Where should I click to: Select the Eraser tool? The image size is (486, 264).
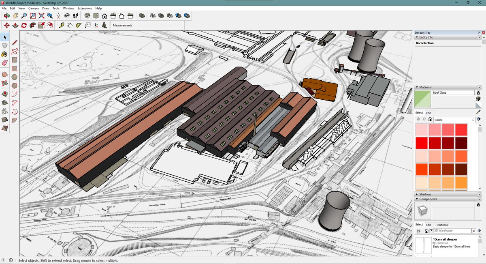point(5,63)
